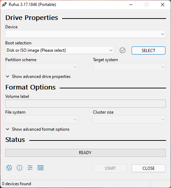This screenshot has width=171, height=188.
Task: Open the File system dropdown
Action: [42, 119]
